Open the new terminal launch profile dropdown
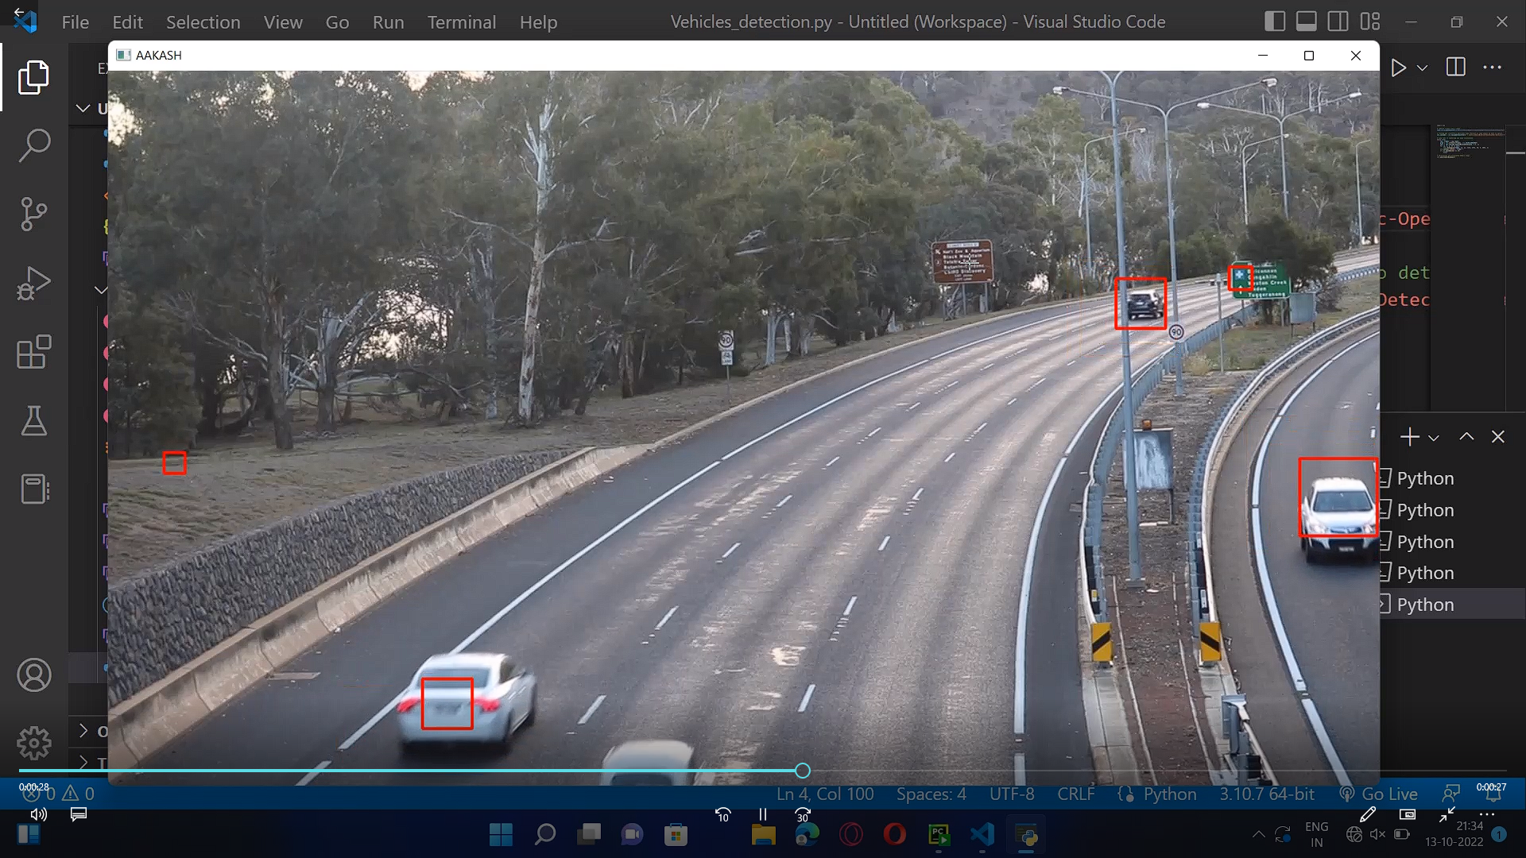Screen dimensions: 1526x858 pos(1434,438)
